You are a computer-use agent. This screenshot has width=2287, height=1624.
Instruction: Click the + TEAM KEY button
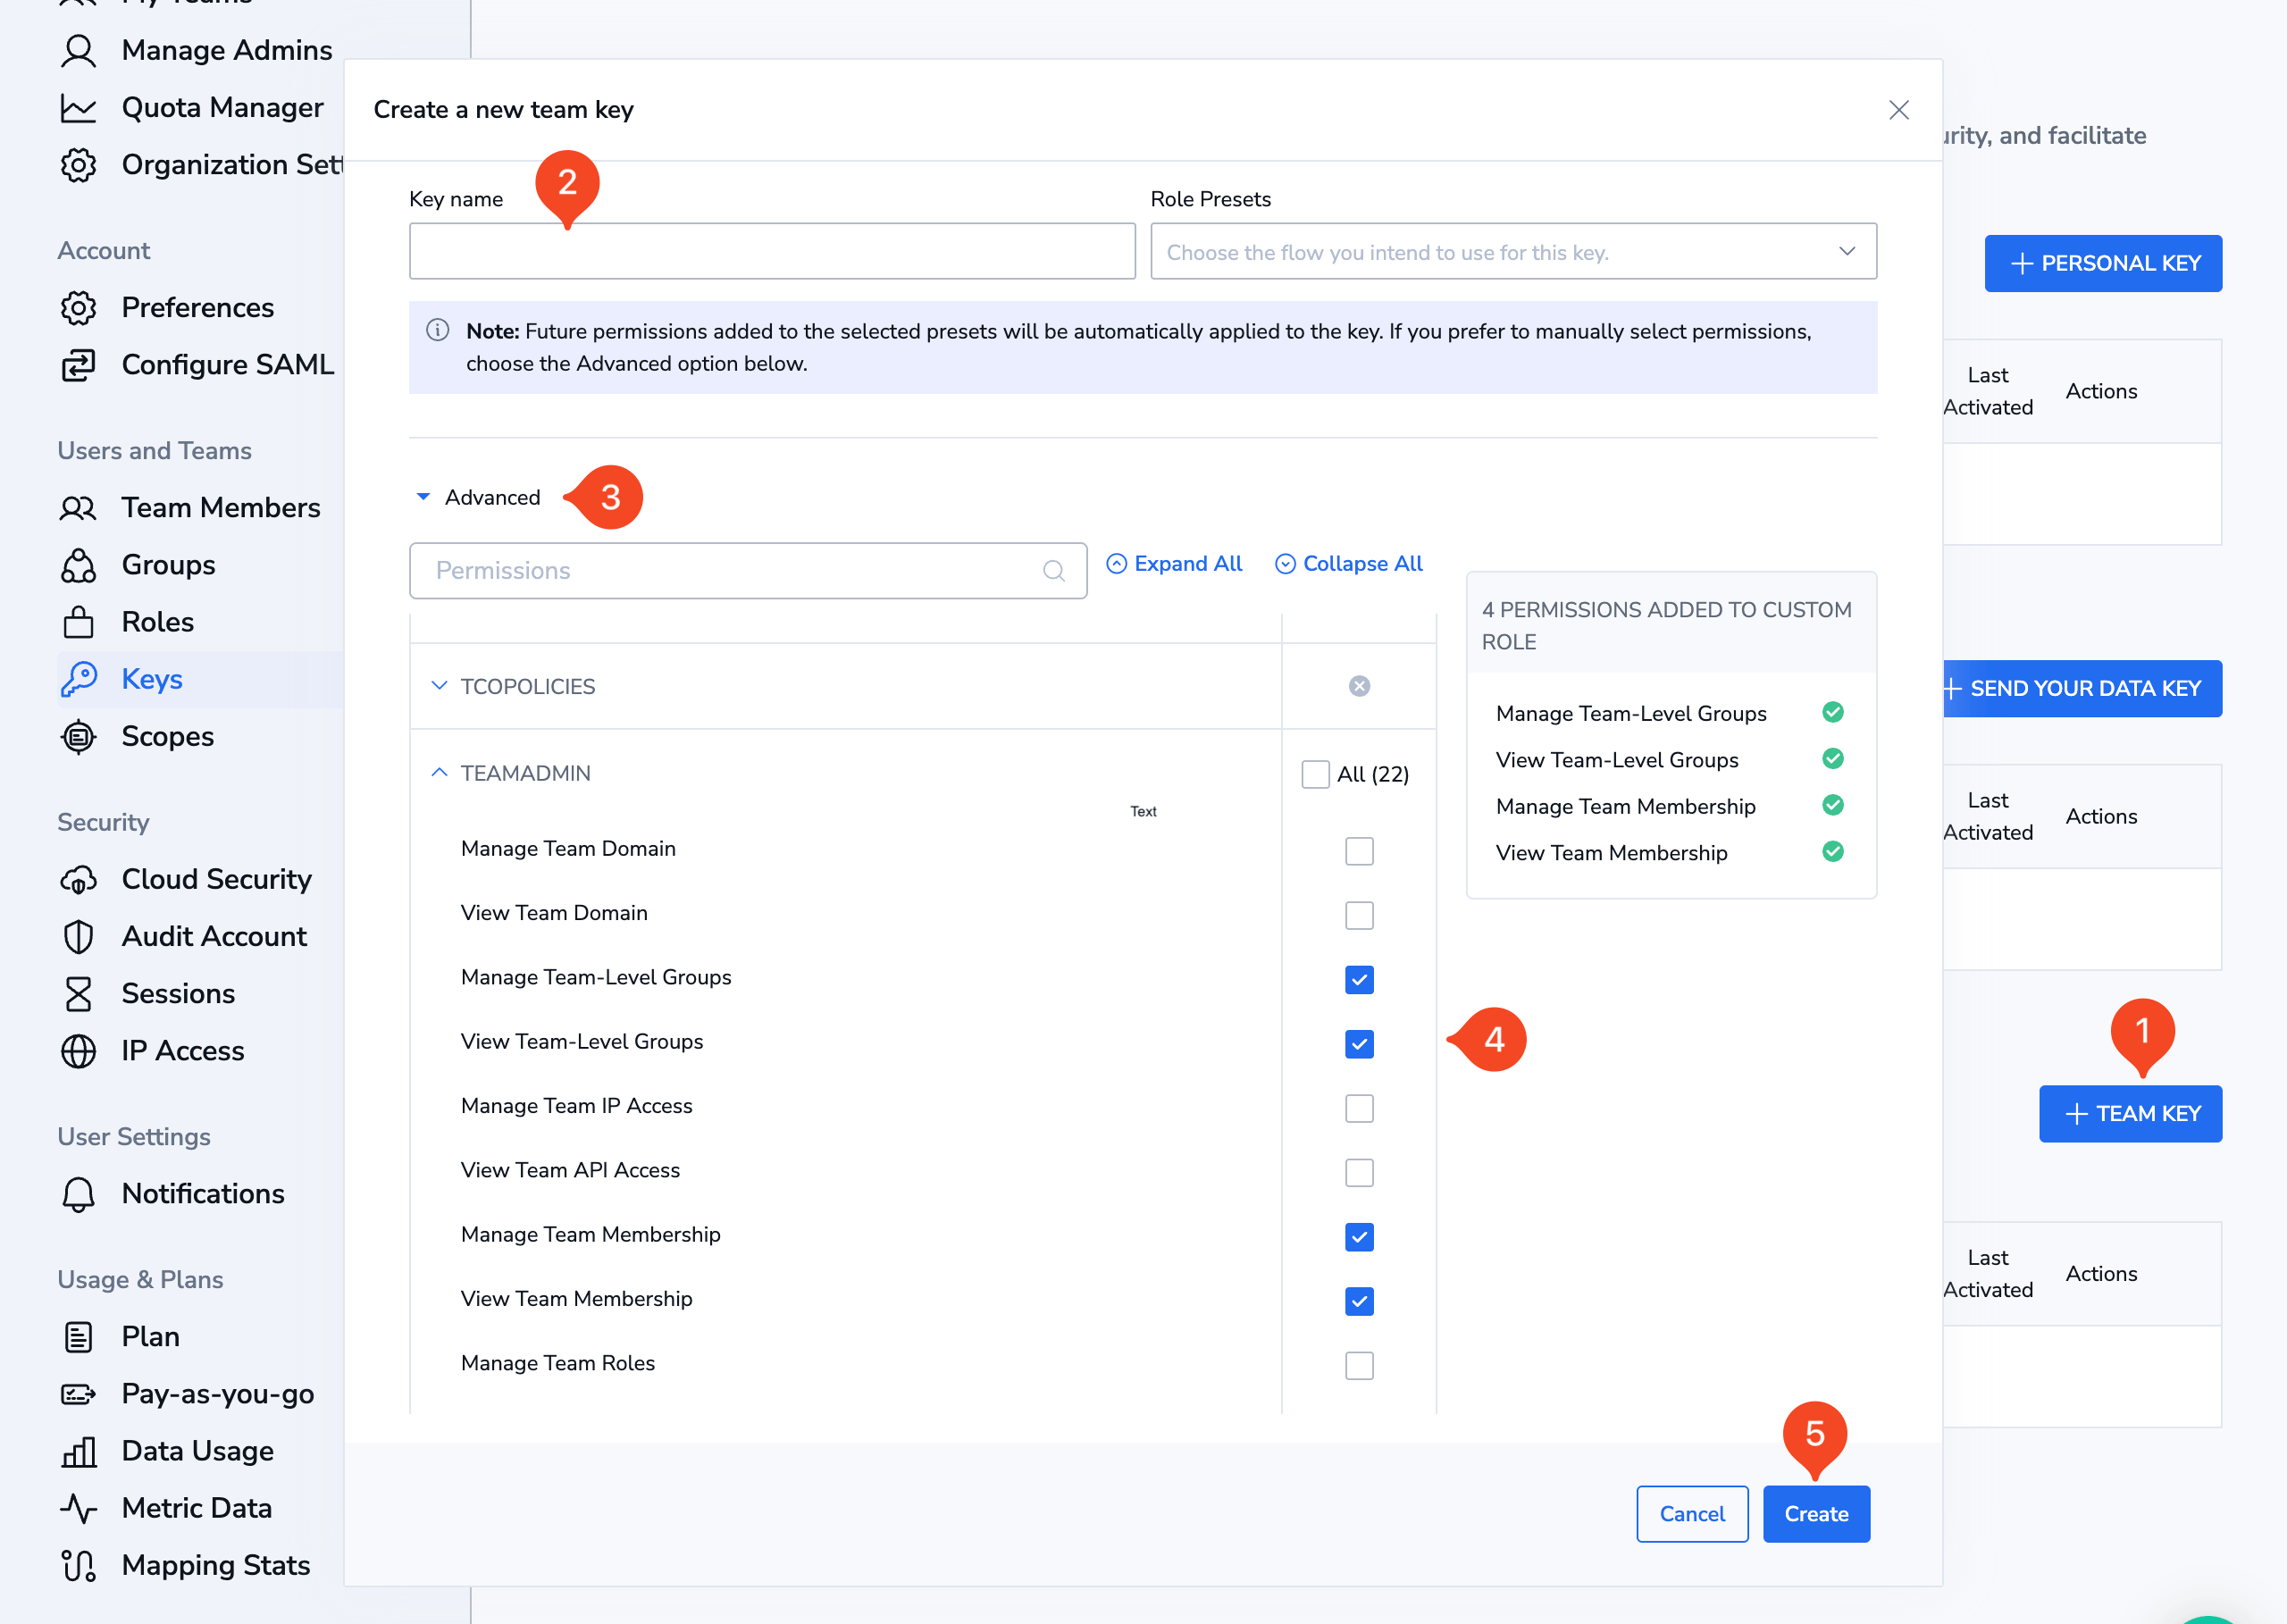pyautogui.click(x=2130, y=1113)
